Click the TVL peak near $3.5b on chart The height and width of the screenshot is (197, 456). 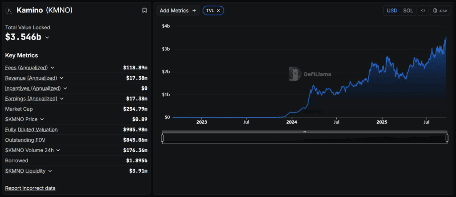446,38
